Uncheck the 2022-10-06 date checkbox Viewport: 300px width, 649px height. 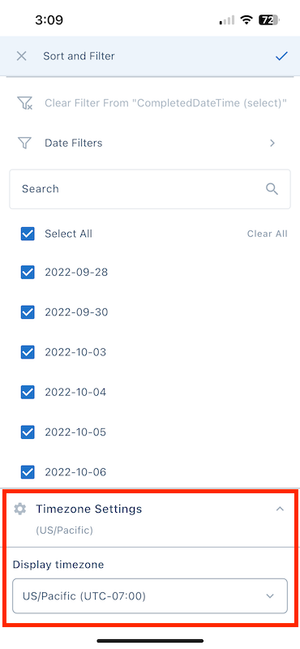click(28, 472)
